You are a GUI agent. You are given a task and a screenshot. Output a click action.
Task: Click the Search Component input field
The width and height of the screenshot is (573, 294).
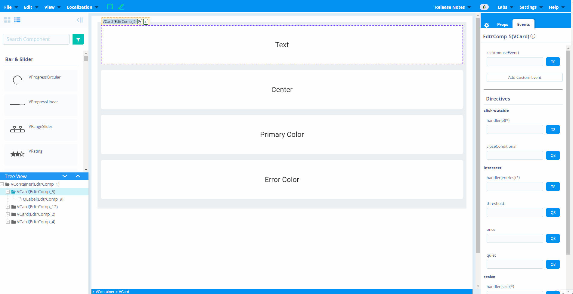click(x=36, y=39)
